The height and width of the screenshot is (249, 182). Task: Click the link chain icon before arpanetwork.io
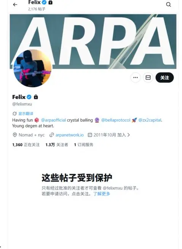(51, 135)
